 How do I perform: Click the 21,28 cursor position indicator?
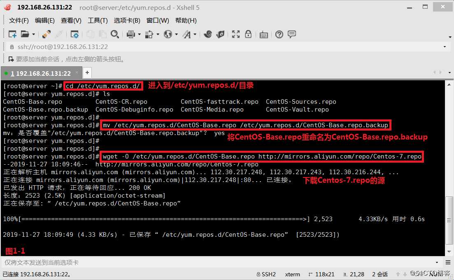(x=354, y=274)
